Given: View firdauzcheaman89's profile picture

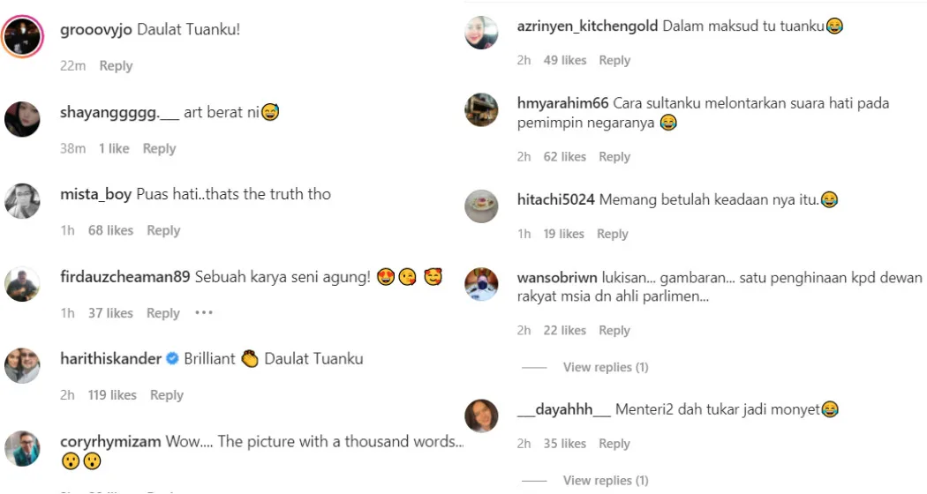Looking at the screenshot, I should [x=22, y=284].
